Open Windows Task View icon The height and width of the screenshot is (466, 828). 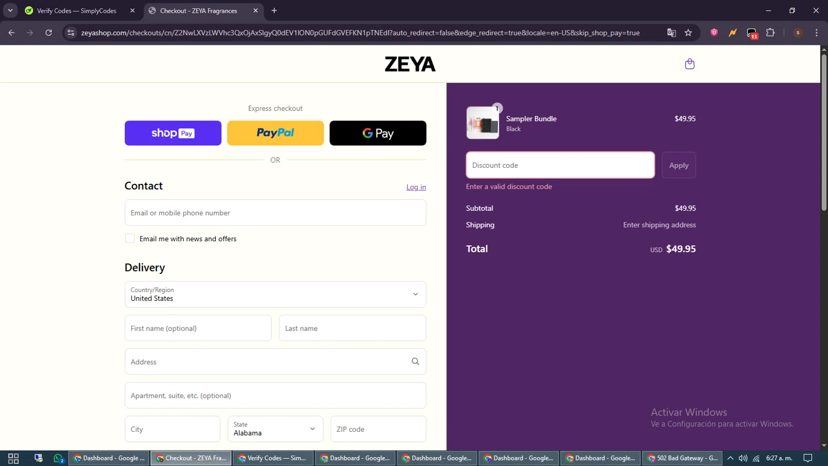tap(13, 458)
